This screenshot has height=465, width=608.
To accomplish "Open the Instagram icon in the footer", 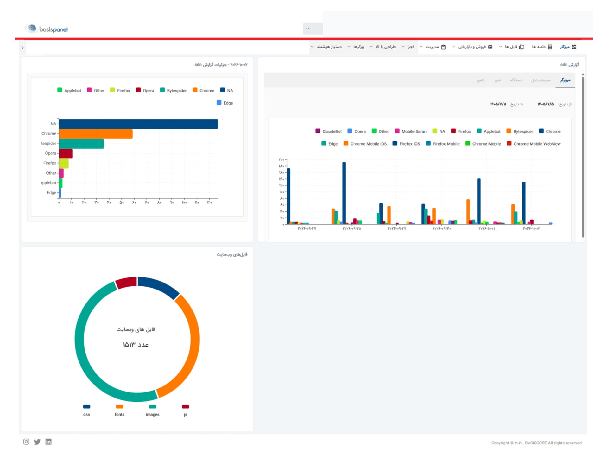I will (x=26, y=442).
